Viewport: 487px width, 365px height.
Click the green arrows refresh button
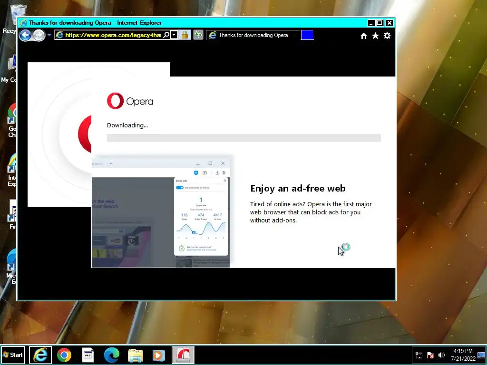[198, 35]
